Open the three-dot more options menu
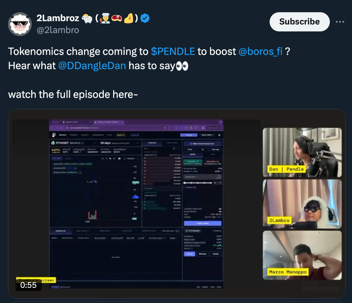This screenshot has height=303, width=352. coord(340,22)
